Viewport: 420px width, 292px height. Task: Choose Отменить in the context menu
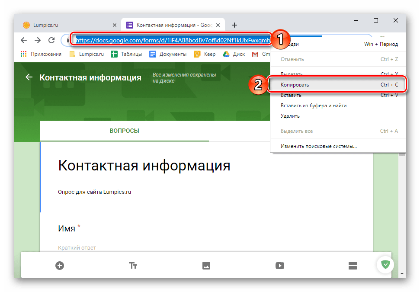coord(337,59)
